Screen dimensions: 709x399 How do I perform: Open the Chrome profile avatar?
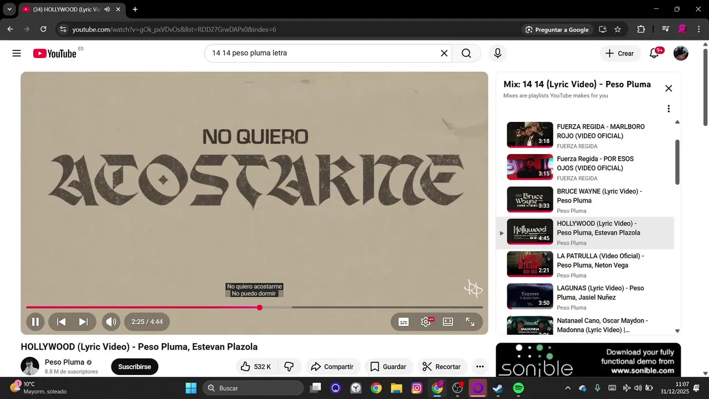pyautogui.click(x=682, y=29)
